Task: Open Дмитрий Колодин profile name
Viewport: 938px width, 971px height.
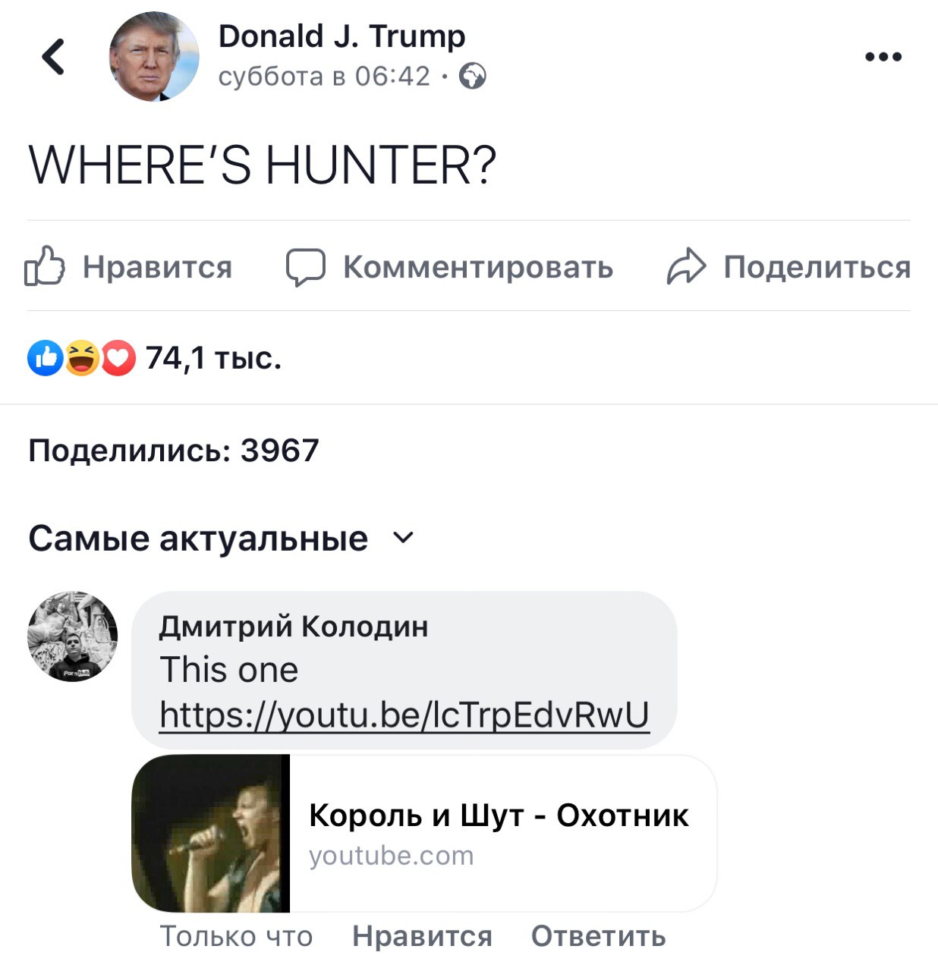Action: coord(294,627)
